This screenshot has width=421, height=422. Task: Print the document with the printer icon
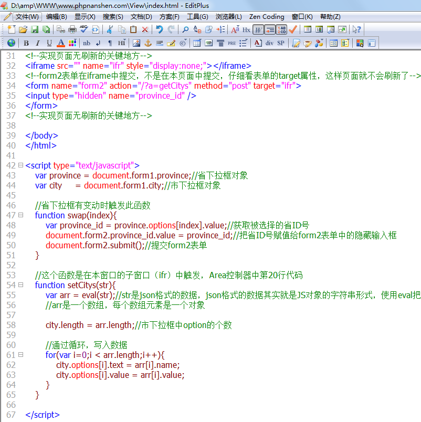pos(72,29)
